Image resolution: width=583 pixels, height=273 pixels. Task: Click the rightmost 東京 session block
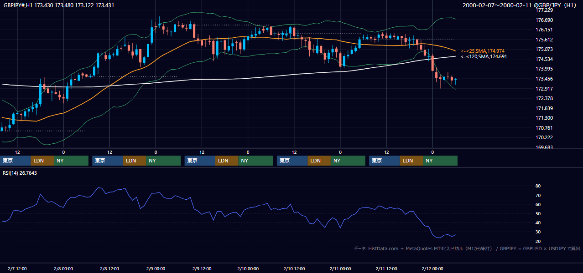pos(385,161)
